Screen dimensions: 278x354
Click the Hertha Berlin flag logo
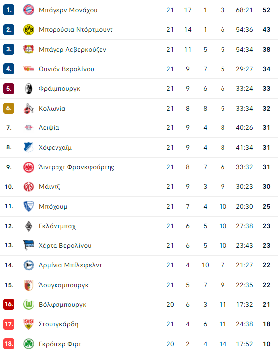[29, 245]
